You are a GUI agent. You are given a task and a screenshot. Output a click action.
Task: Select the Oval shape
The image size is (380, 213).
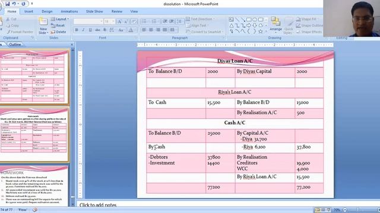coord(255,20)
